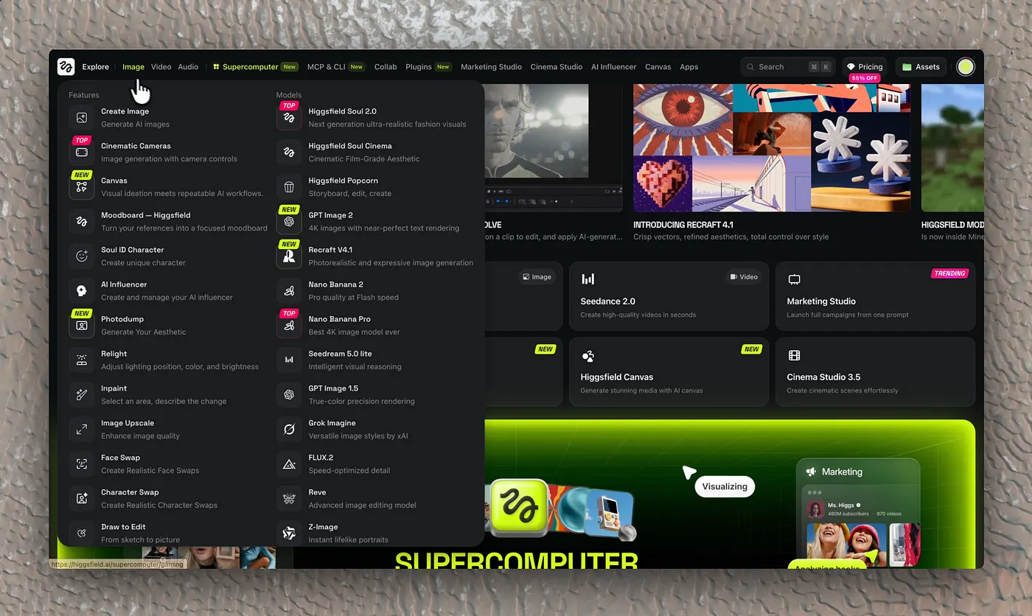This screenshot has width=1032, height=616.
Task: Open the Assets button
Action: (x=921, y=66)
